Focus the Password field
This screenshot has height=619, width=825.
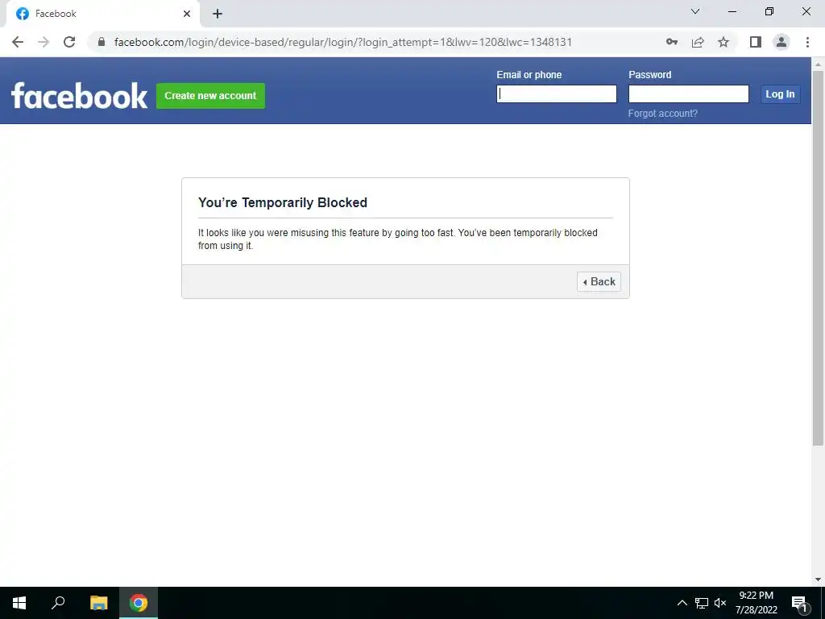[x=689, y=93]
